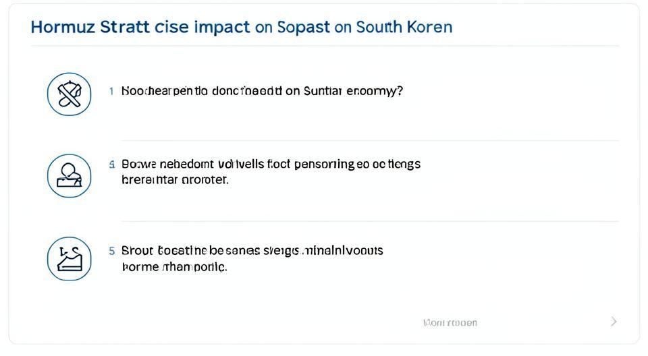Click the divider line under the heading

(x=324, y=46)
